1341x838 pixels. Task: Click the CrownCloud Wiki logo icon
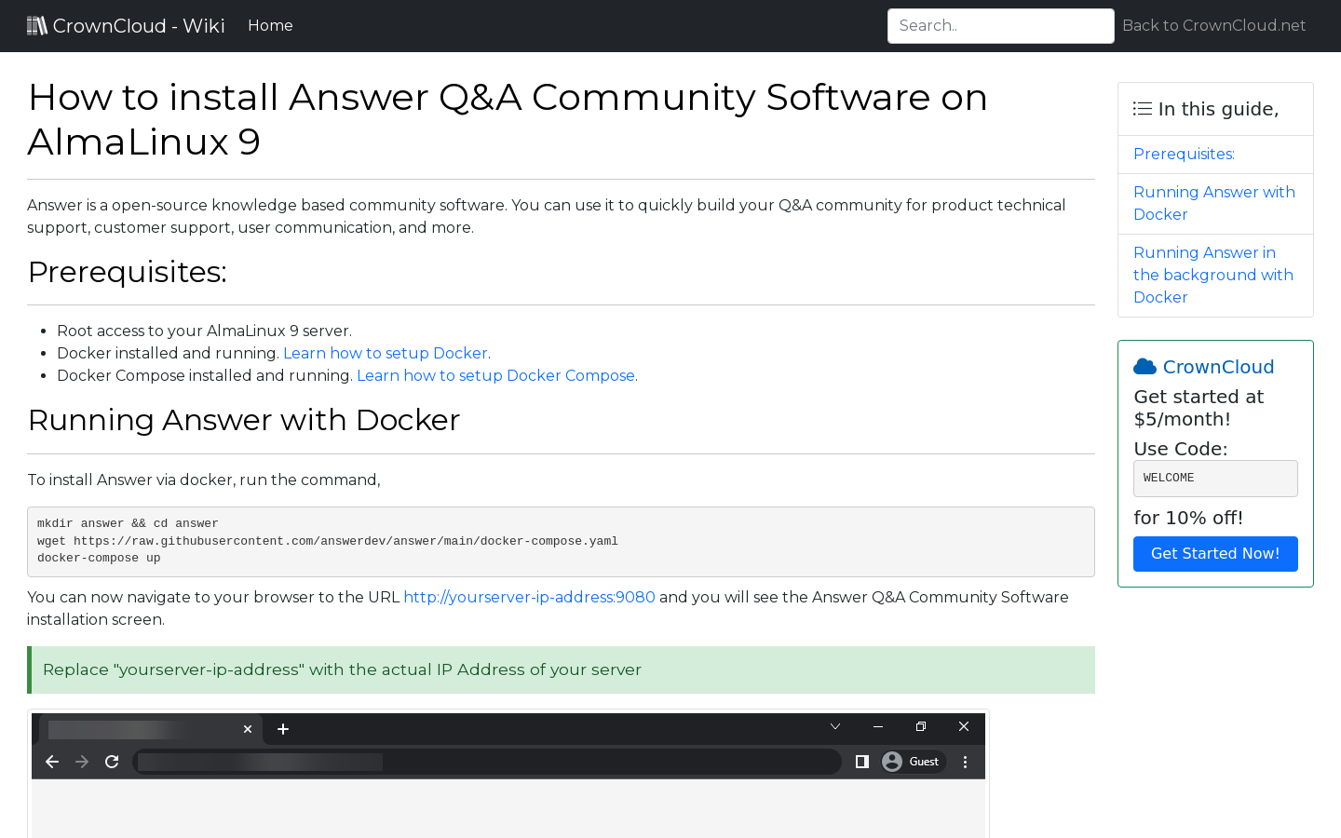click(x=36, y=24)
